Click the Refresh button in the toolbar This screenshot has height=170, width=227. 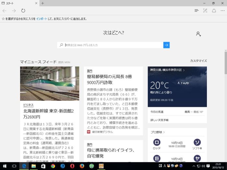[23, 11]
